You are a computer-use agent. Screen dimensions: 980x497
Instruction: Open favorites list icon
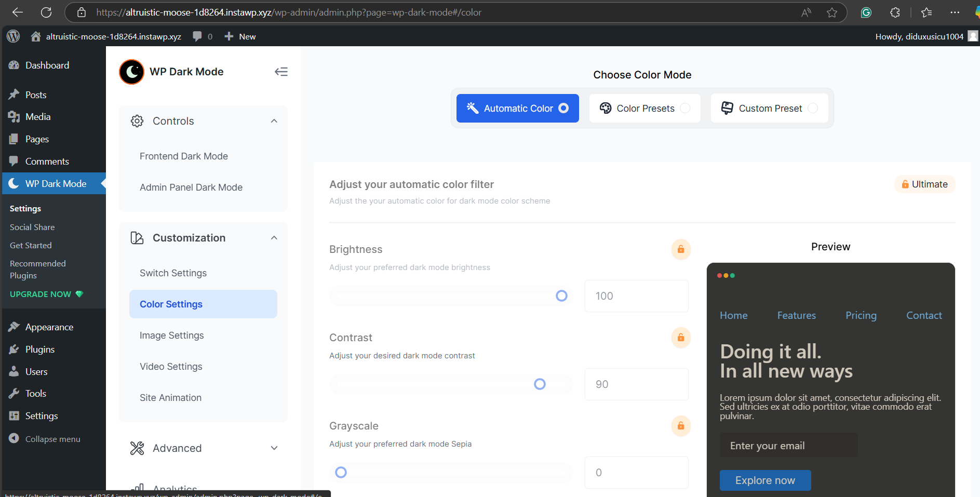click(927, 12)
